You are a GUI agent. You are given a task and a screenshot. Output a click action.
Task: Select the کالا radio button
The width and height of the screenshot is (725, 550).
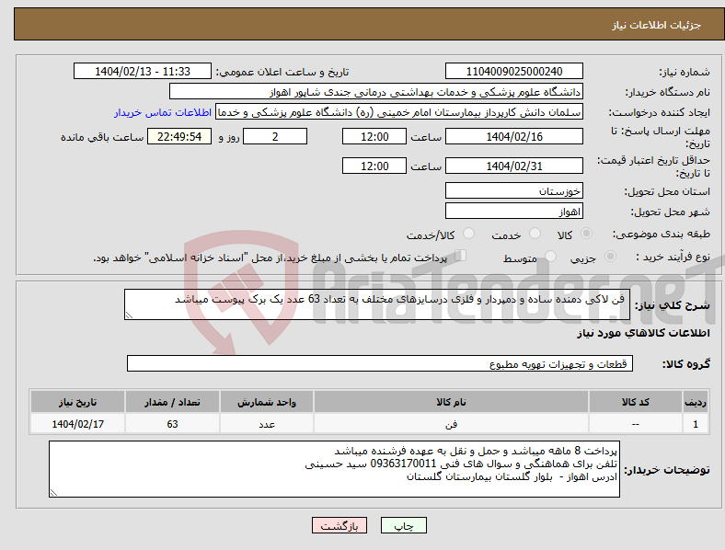pos(586,234)
